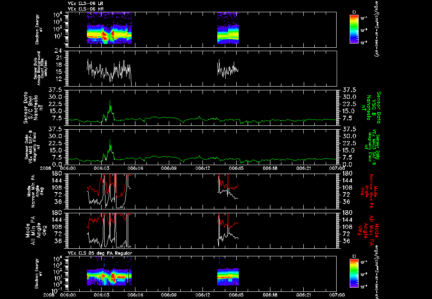
Task: Click Electron Energy eV label of ELS-06 panel
Action: [x=38, y=30]
